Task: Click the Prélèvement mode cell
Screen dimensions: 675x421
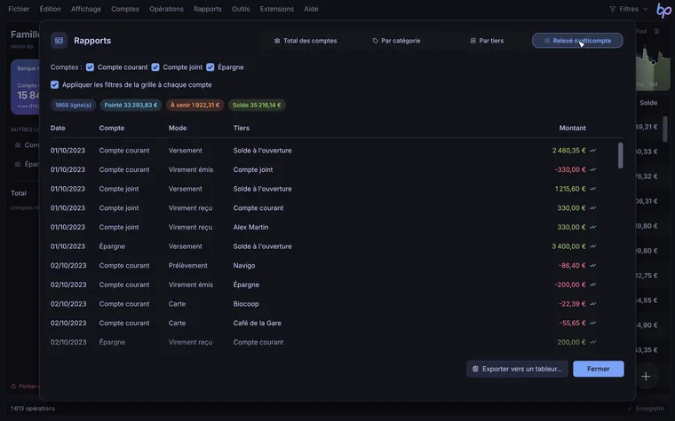Action: tap(187, 266)
